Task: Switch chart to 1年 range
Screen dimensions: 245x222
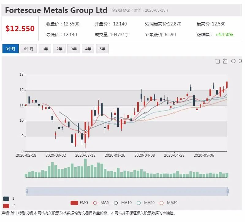Action: point(45,49)
